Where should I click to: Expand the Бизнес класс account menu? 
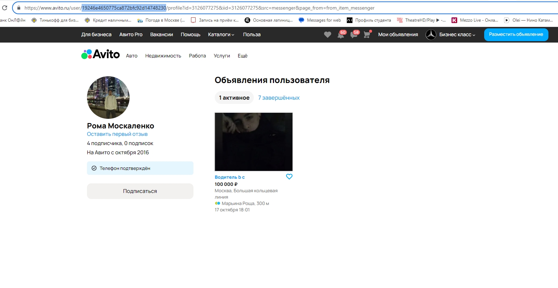[x=457, y=35]
